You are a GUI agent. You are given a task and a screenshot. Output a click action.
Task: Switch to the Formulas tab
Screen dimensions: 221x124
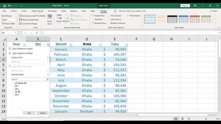pyautogui.click(x=52, y=11)
